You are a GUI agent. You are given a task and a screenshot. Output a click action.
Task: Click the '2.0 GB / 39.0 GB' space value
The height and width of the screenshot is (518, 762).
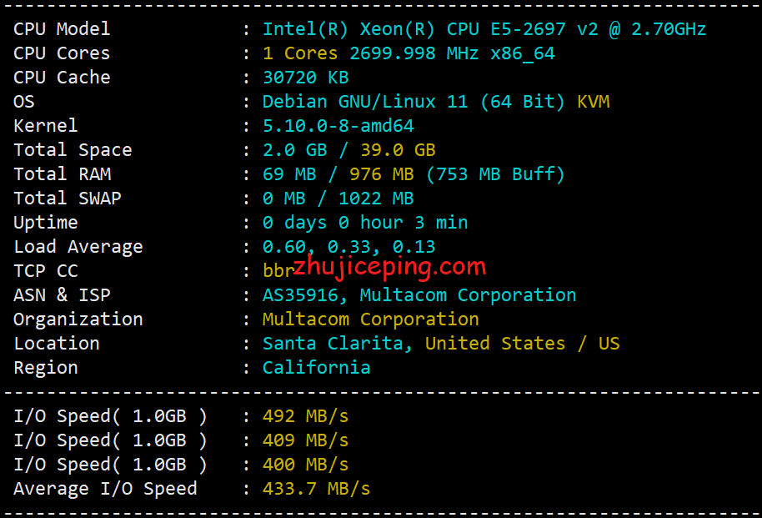(349, 150)
